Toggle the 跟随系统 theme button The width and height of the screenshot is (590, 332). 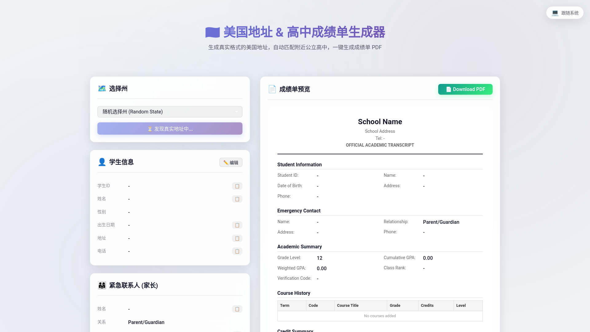tap(565, 13)
